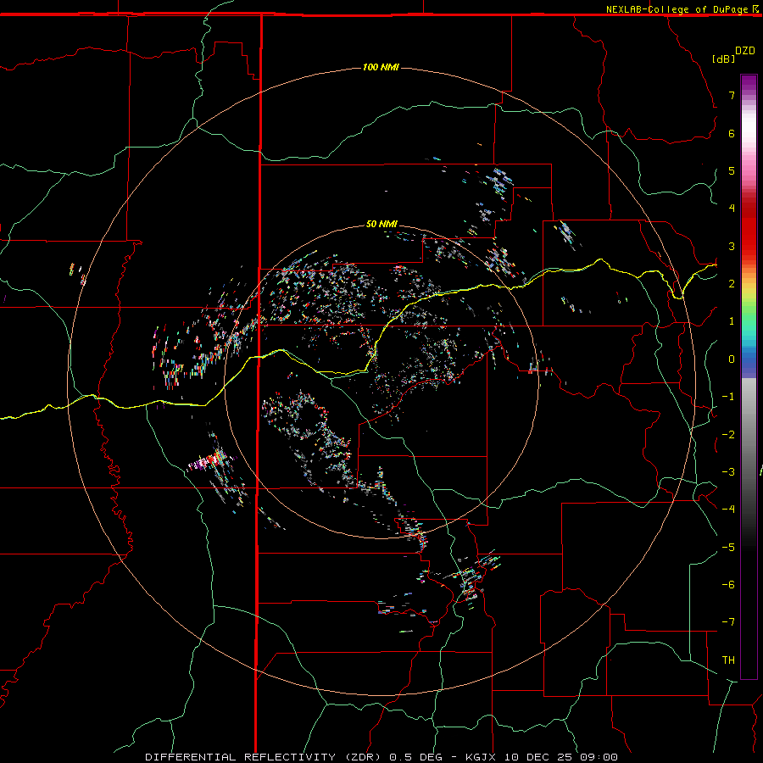Select the 0 value on color scale
Screen dimensions: 763x763
point(732,359)
